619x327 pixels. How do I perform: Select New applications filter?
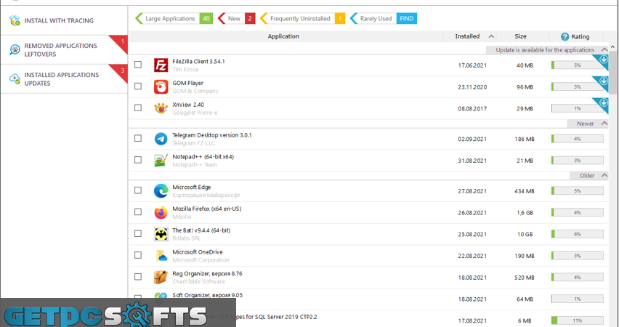236,19
